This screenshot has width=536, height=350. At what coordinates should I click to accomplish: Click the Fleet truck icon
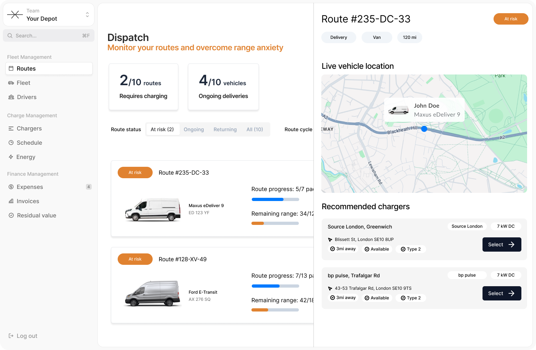(x=11, y=83)
